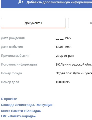Open the partially visible tab beside Документы
Screen dimensions: 92x120
pyautogui.click(x=80, y=23)
